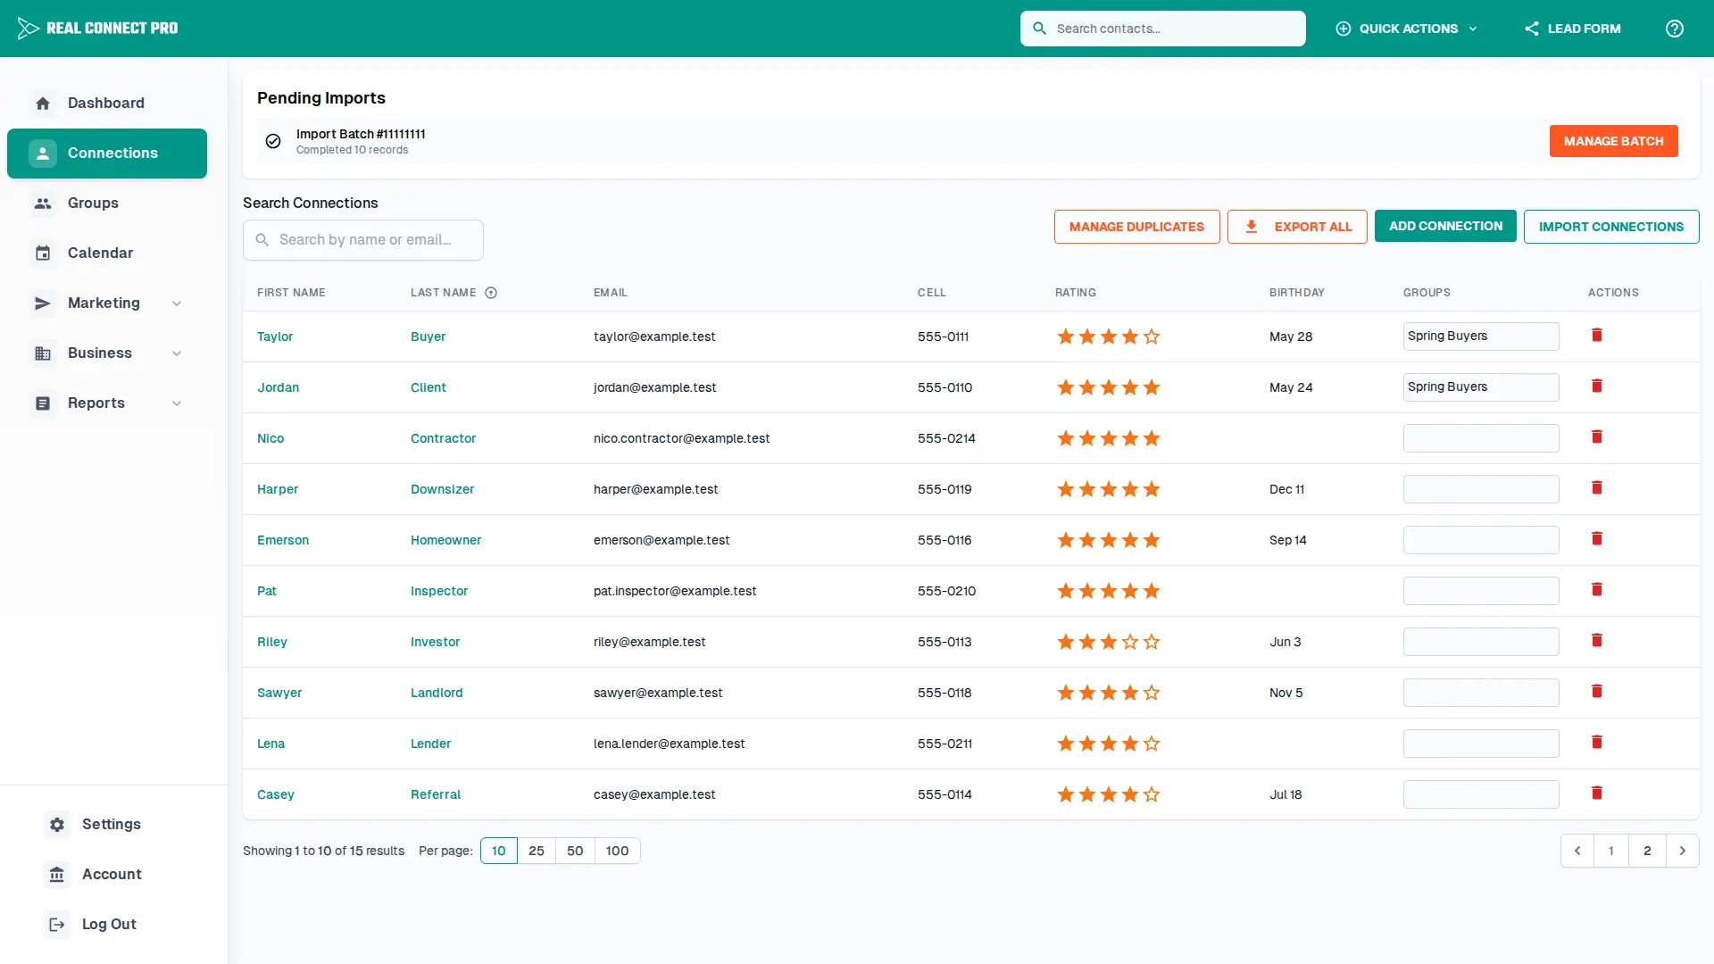This screenshot has height=964, width=1714.
Task: Open the groups selector for Harper
Action: (x=1481, y=489)
